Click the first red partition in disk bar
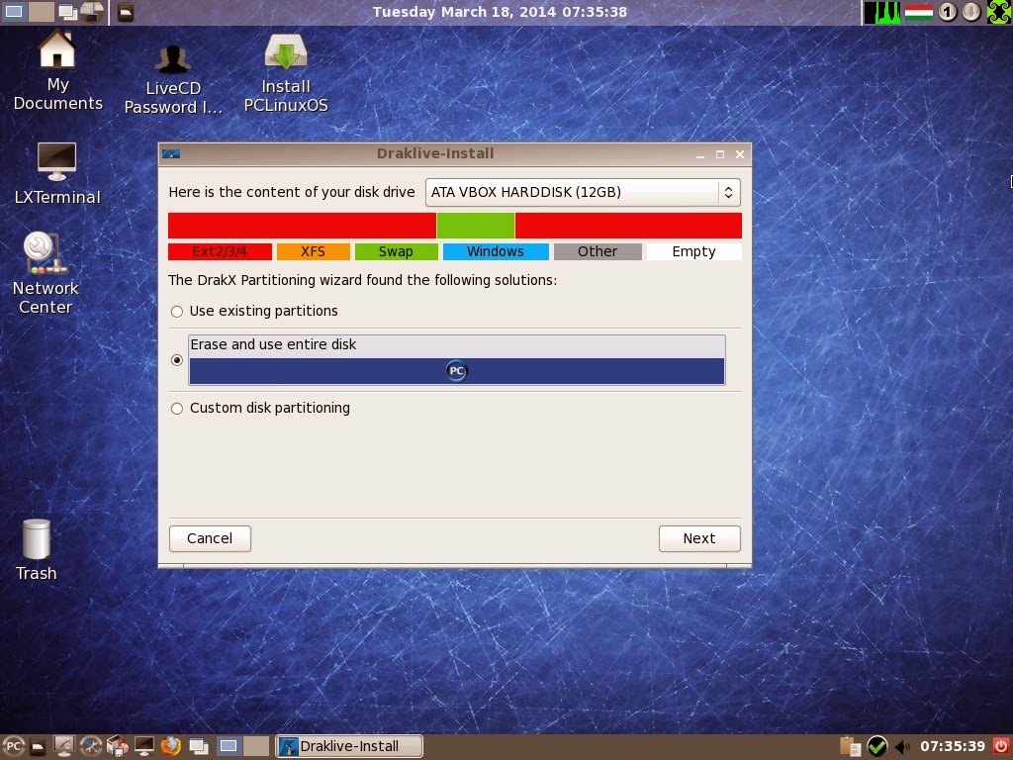Viewport: 1013px width, 760px height. click(302, 226)
